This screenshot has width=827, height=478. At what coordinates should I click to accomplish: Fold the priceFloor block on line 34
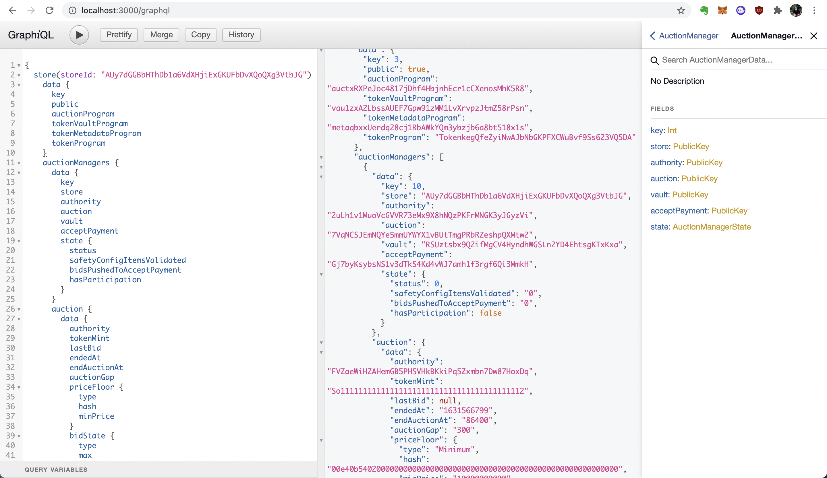[19, 388]
